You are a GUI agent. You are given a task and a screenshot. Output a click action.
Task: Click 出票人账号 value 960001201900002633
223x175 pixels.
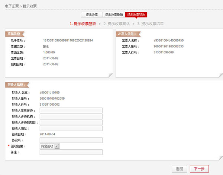168,46
